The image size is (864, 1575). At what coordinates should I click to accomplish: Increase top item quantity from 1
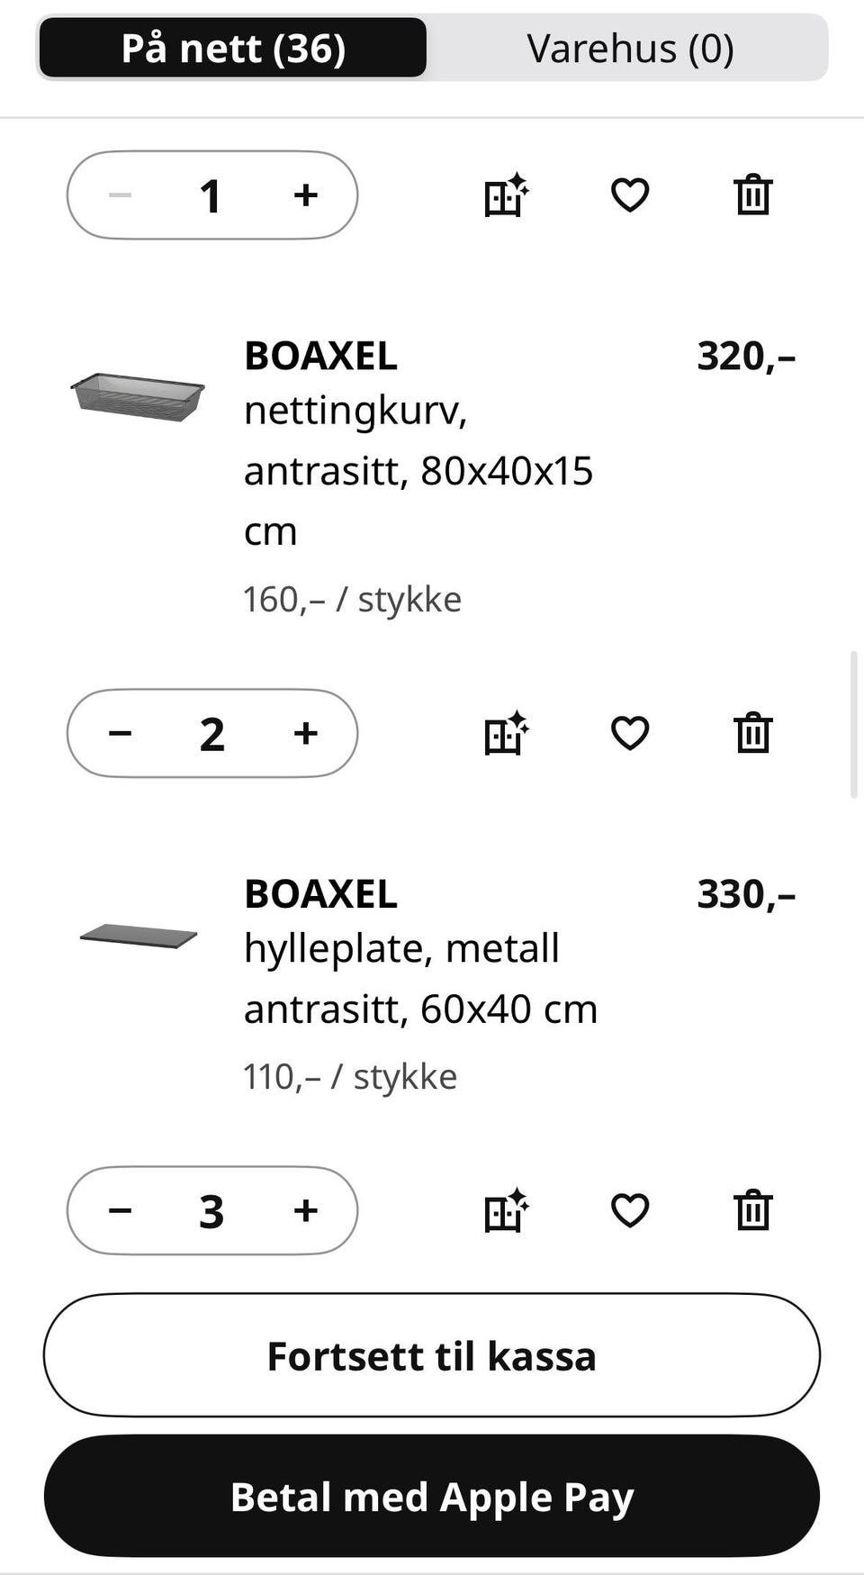tap(306, 195)
